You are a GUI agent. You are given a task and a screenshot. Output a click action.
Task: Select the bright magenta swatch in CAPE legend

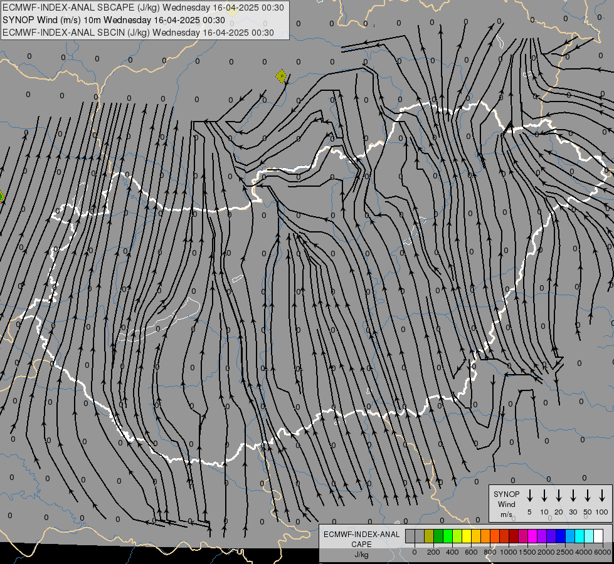tap(532, 536)
